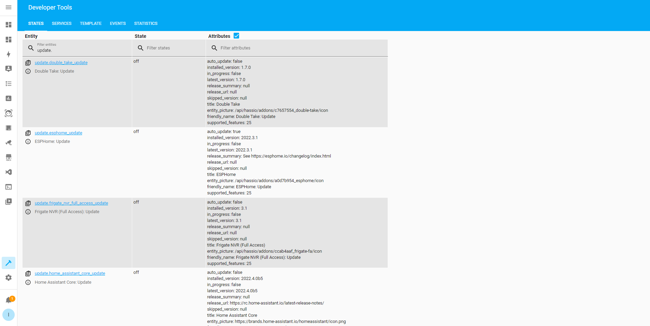Viewport: 650px width, 326px height.
Task: Open the update.home_assistant_core_update link
Action: click(x=70, y=273)
